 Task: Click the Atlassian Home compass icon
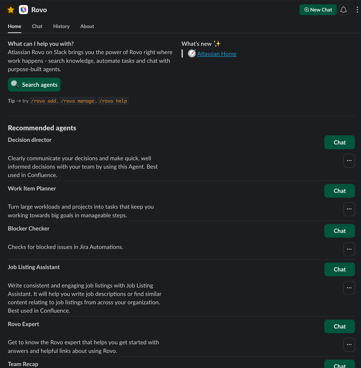[192, 54]
